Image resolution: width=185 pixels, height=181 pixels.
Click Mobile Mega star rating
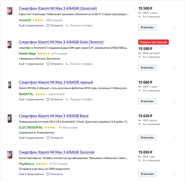tap(44, 54)
